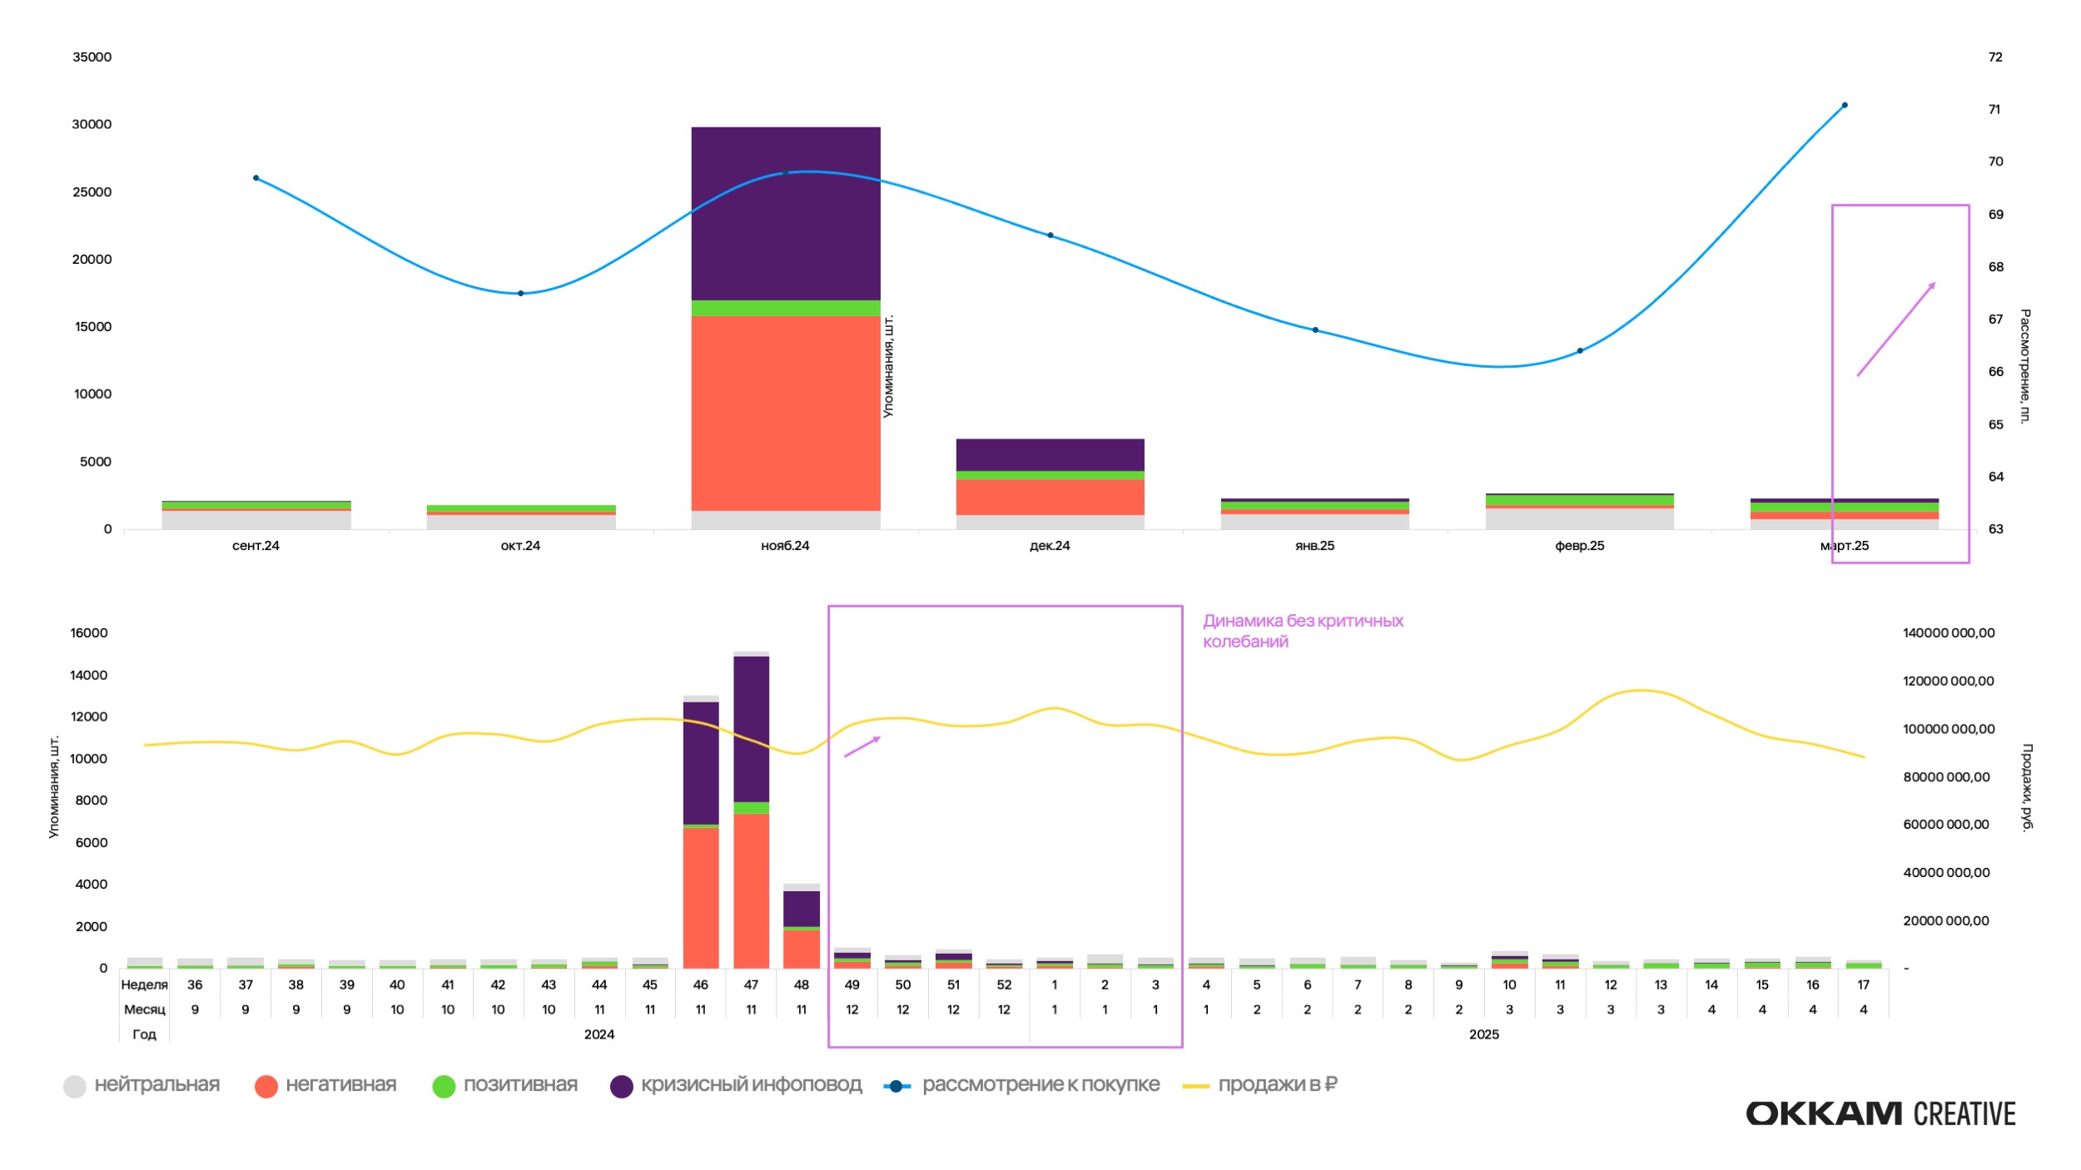
Task: Click the OKKAM CREATIVE logo
Action: pyautogui.click(x=1880, y=1113)
